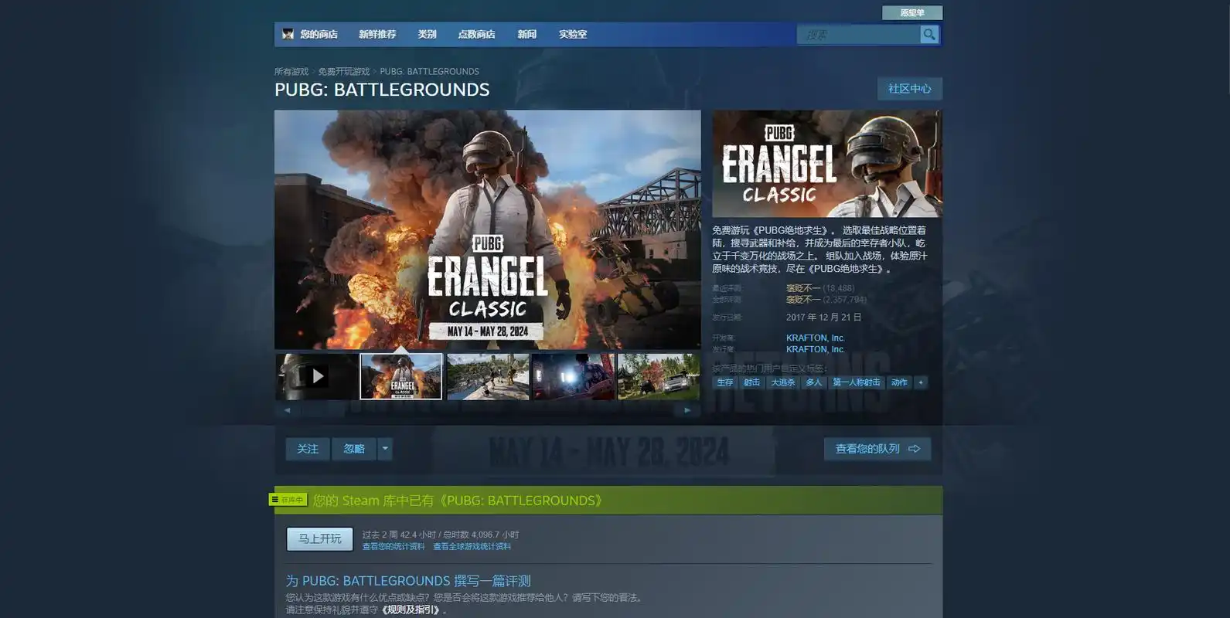The image size is (1230, 618).
Task: Click the store avatar icon beside 您的商店
Action: click(x=288, y=34)
